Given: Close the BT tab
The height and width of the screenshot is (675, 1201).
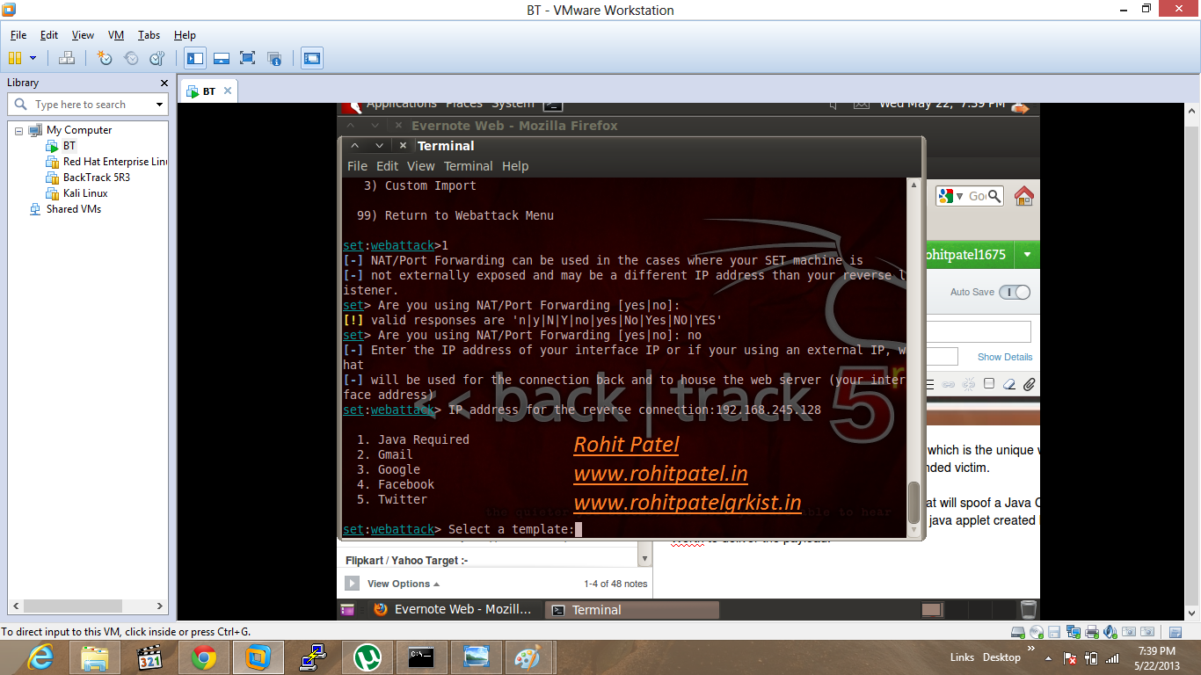Looking at the screenshot, I should 228,91.
